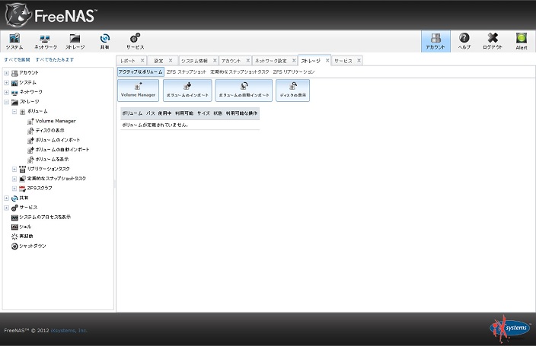Open シェル from the sidebar tree
This screenshot has height=346, width=536.
25,227
